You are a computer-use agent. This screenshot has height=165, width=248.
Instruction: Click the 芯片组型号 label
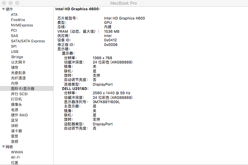(x=67, y=18)
